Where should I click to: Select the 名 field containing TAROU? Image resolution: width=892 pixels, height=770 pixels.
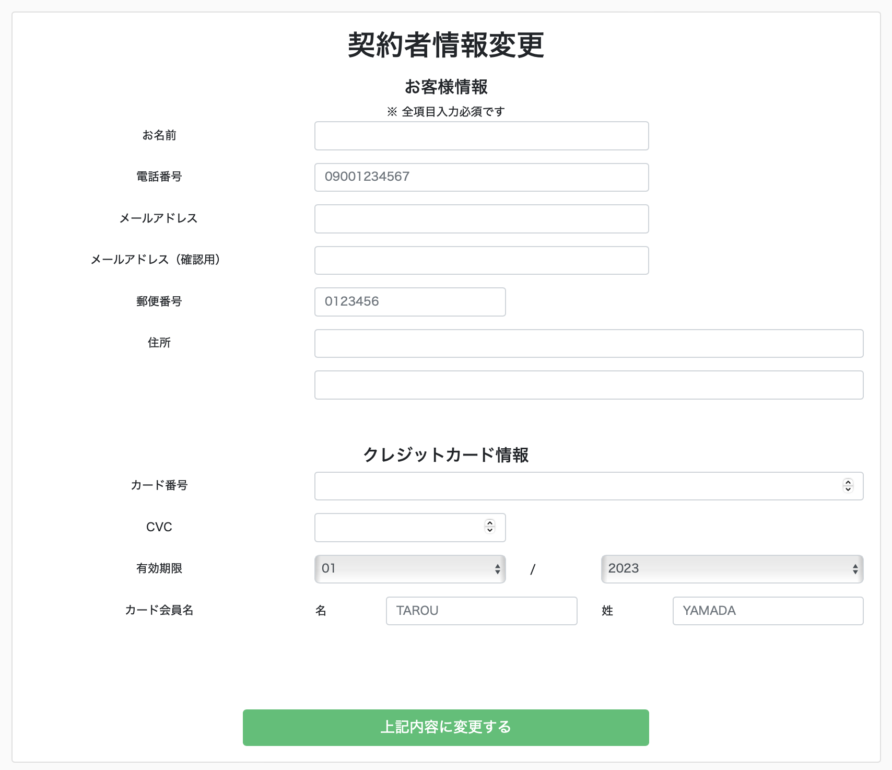[x=480, y=611]
